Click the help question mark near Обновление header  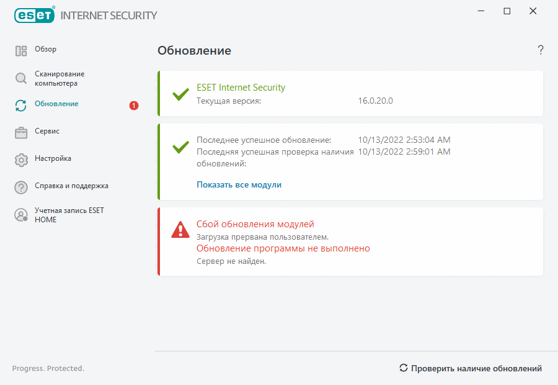[x=540, y=50]
